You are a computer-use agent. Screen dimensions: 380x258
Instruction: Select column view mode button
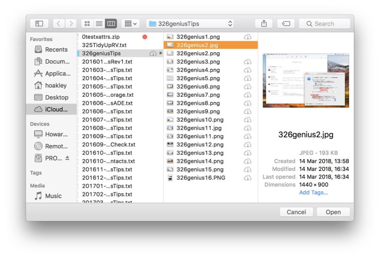coord(111,23)
